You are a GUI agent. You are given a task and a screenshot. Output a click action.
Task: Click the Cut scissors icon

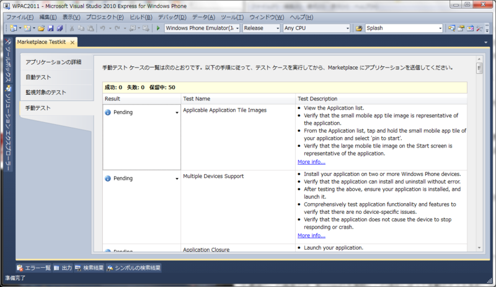point(72,28)
